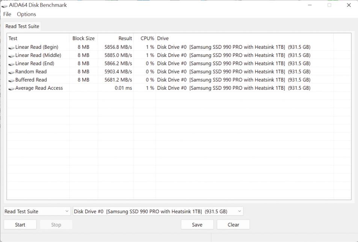This screenshot has width=358, height=242.
Task: Click the 8 MB block size for Random Read
Action: click(x=83, y=72)
